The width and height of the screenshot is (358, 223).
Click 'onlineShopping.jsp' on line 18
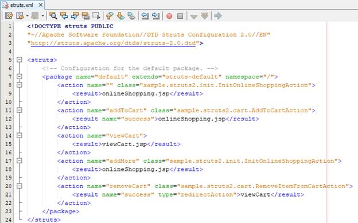pos(135,169)
